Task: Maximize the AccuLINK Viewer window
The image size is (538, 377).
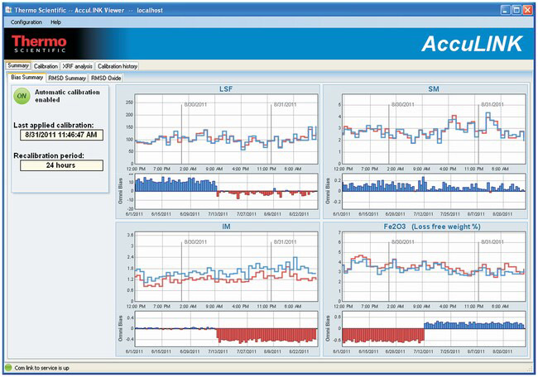Action: [x=515, y=8]
